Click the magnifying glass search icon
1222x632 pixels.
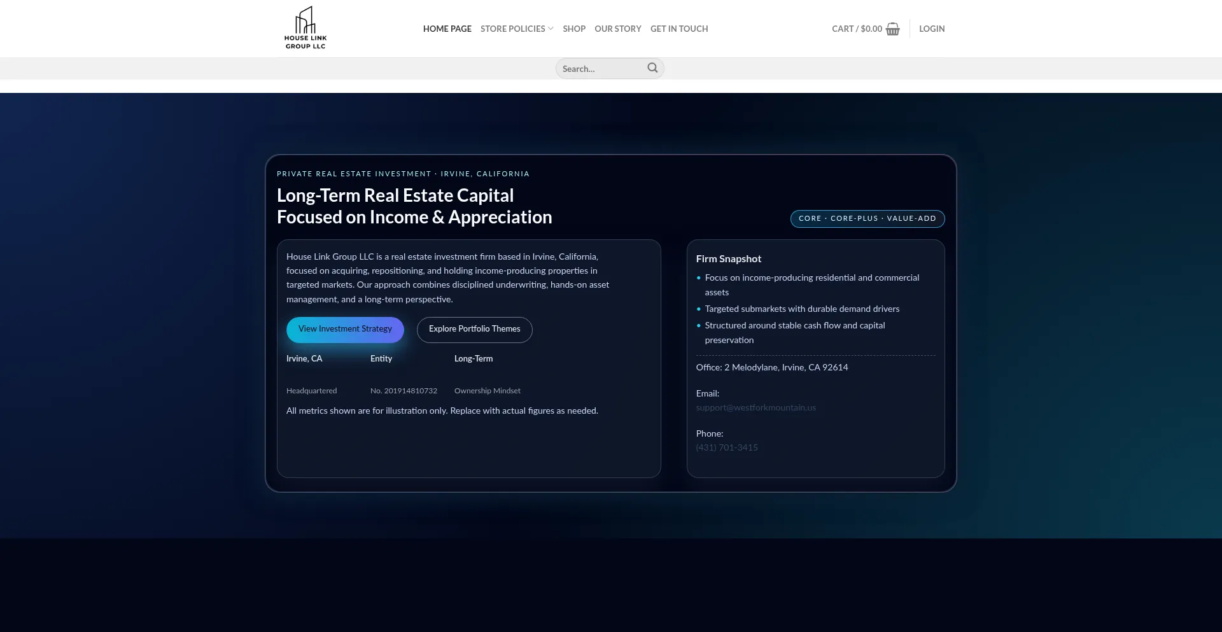[652, 68]
